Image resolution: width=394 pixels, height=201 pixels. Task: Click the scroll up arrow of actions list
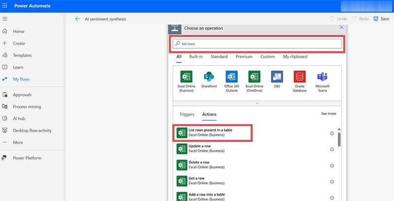pyautogui.click(x=339, y=129)
